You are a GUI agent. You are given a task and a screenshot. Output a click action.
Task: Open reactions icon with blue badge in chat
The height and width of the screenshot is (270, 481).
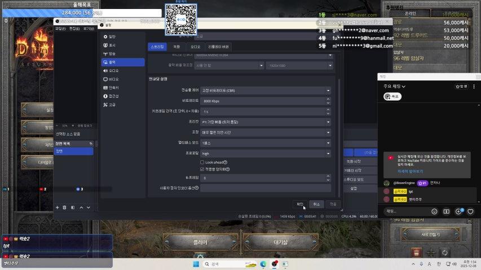(458, 211)
